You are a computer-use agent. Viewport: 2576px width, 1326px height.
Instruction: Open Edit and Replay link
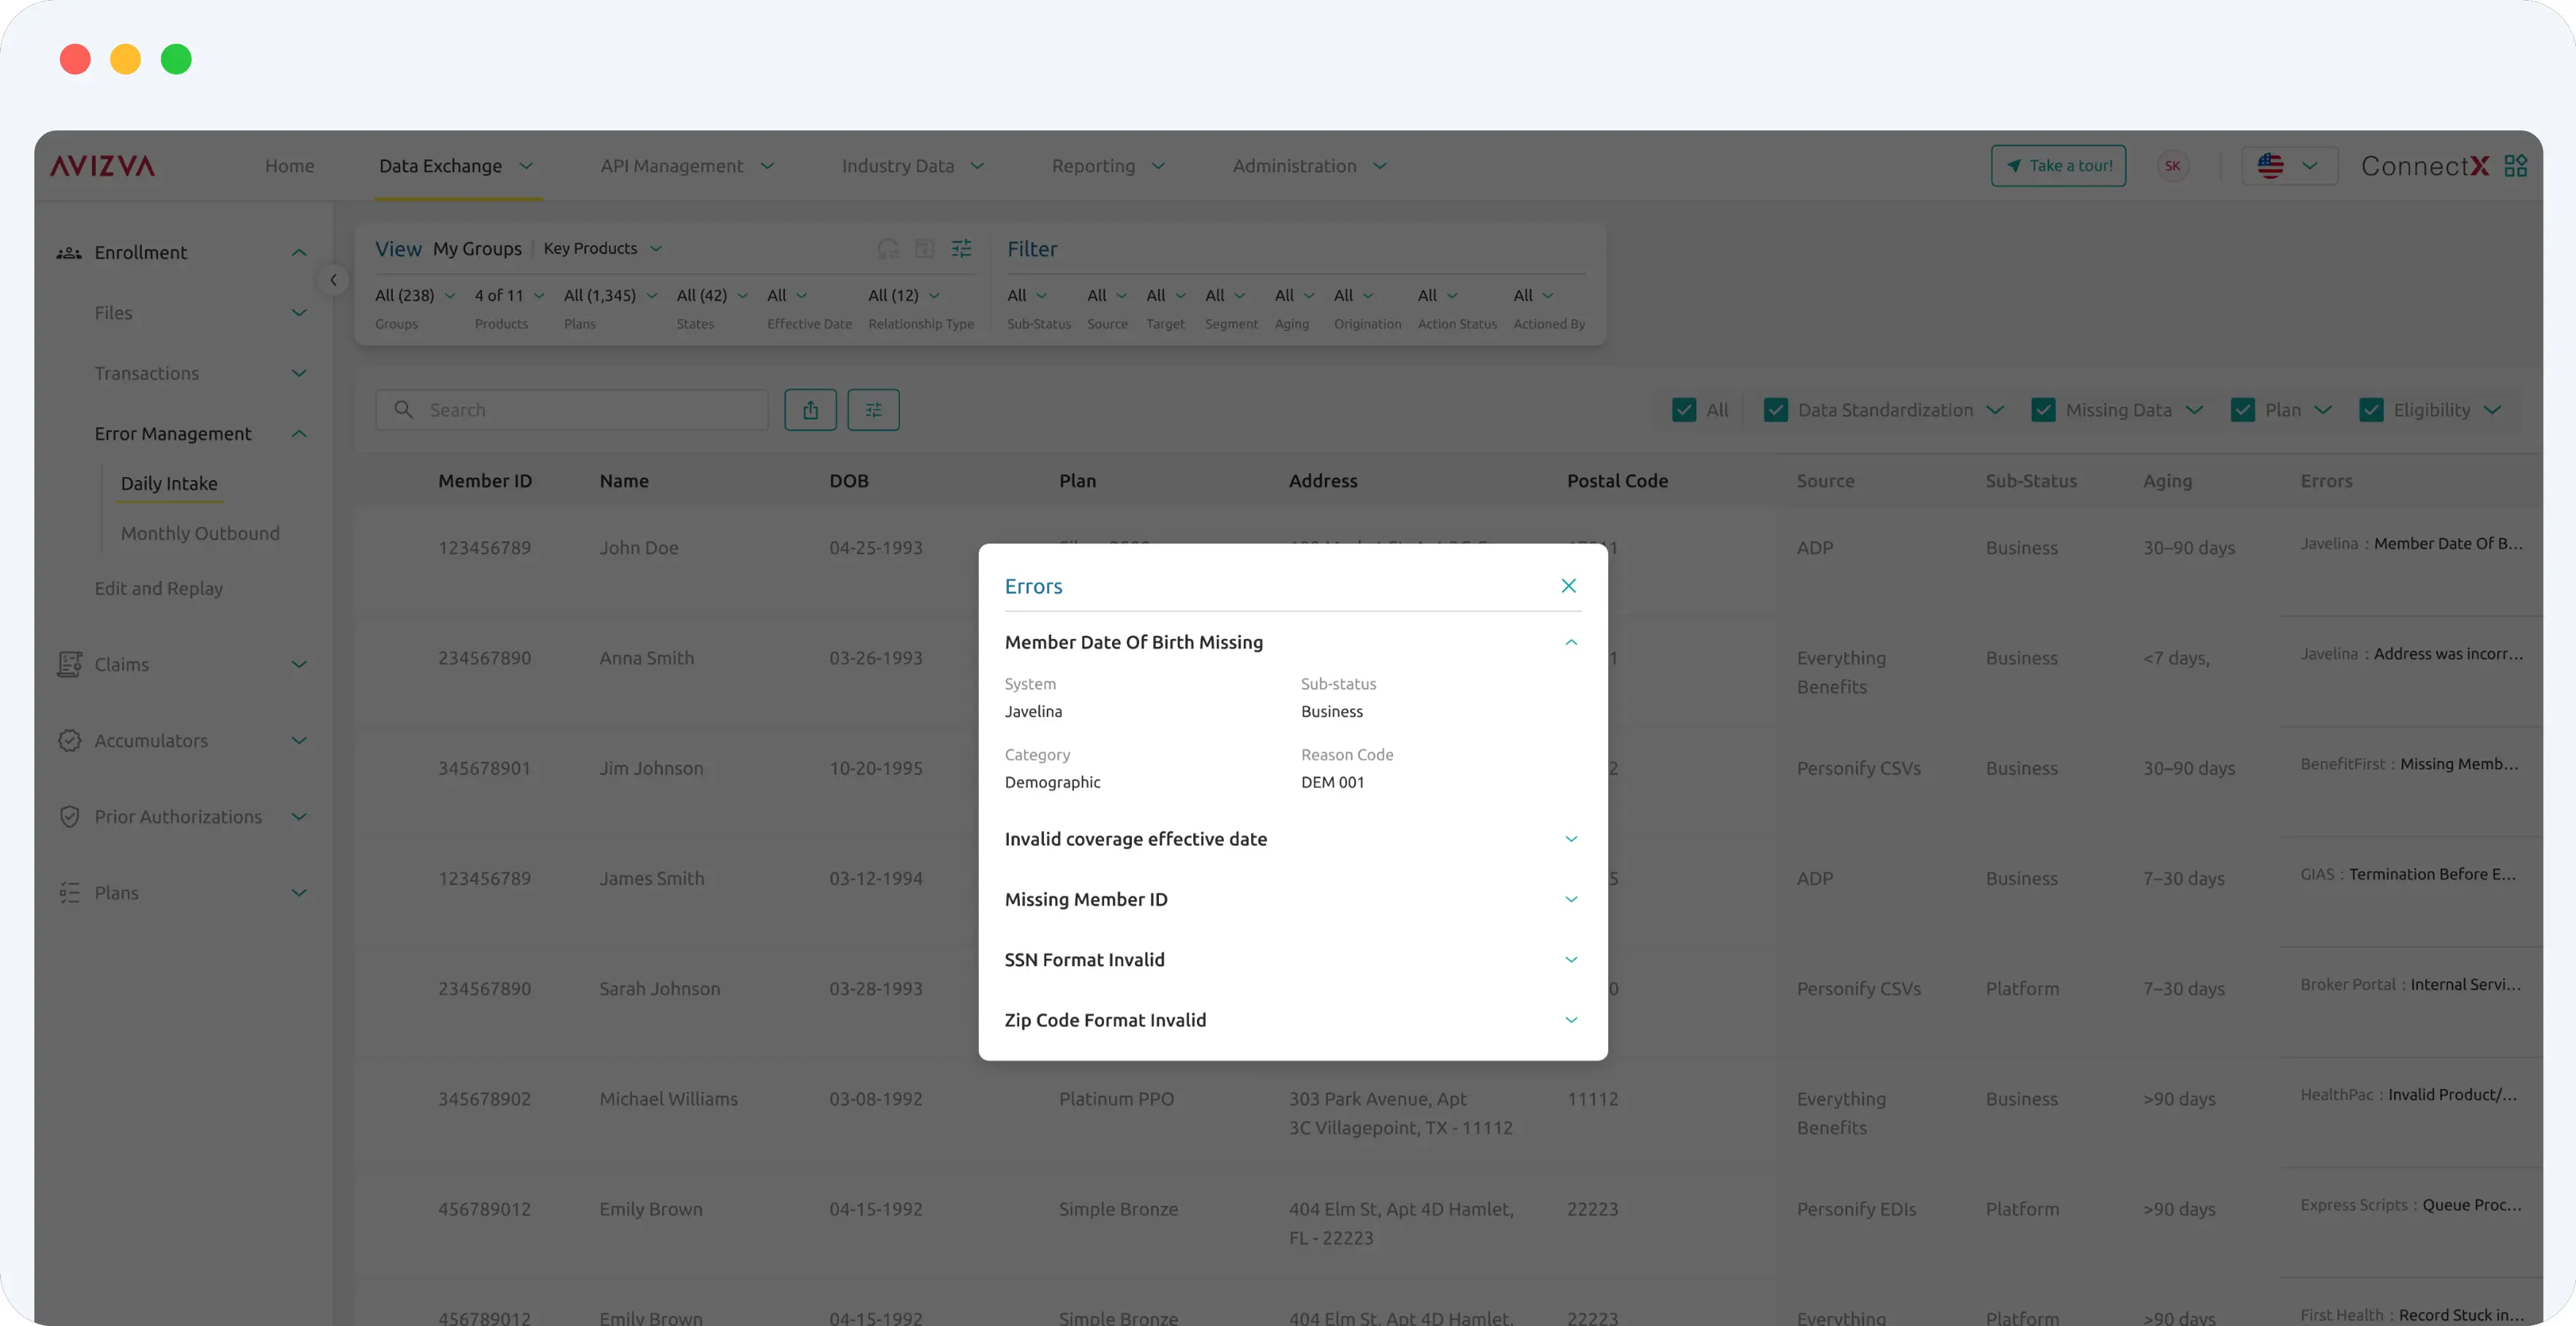click(159, 588)
